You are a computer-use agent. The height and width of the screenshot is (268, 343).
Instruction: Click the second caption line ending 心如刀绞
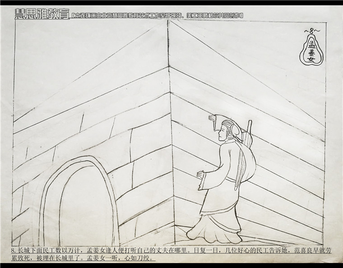tap(81, 259)
